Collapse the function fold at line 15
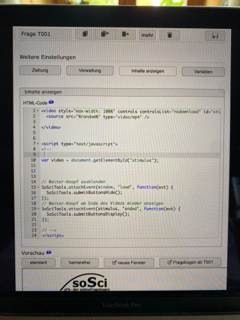This screenshot has height=320, width=240. pos(38,187)
